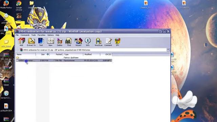Sort file list by Modified column
The image size is (217, 122).
click(x=92, y=54)
